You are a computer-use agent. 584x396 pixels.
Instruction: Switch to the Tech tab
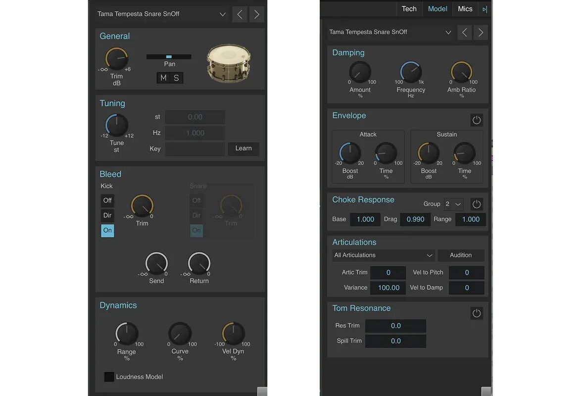(409, 9)
